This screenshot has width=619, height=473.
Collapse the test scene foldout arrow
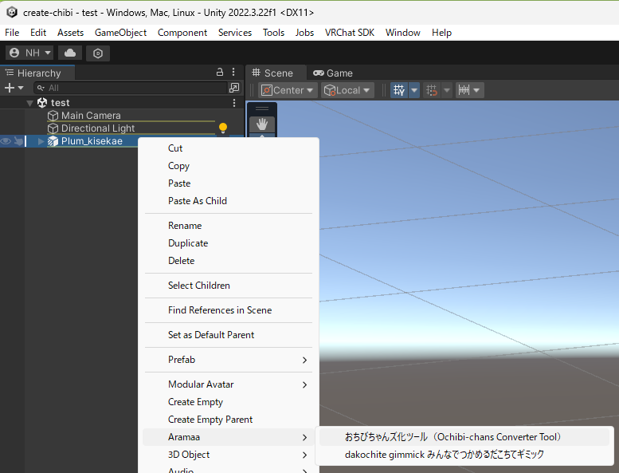[29, 103]
